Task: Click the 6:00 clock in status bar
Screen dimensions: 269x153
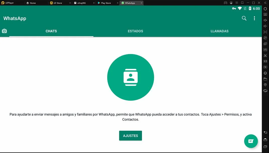Action: (256, 9)
